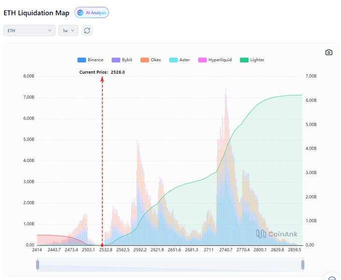Open the ETH coin dropdown
This screenshot has height=280, width=341.
click(30, 31)
